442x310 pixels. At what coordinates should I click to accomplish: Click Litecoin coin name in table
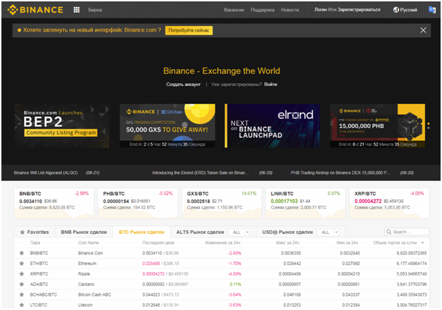[85, 305]
